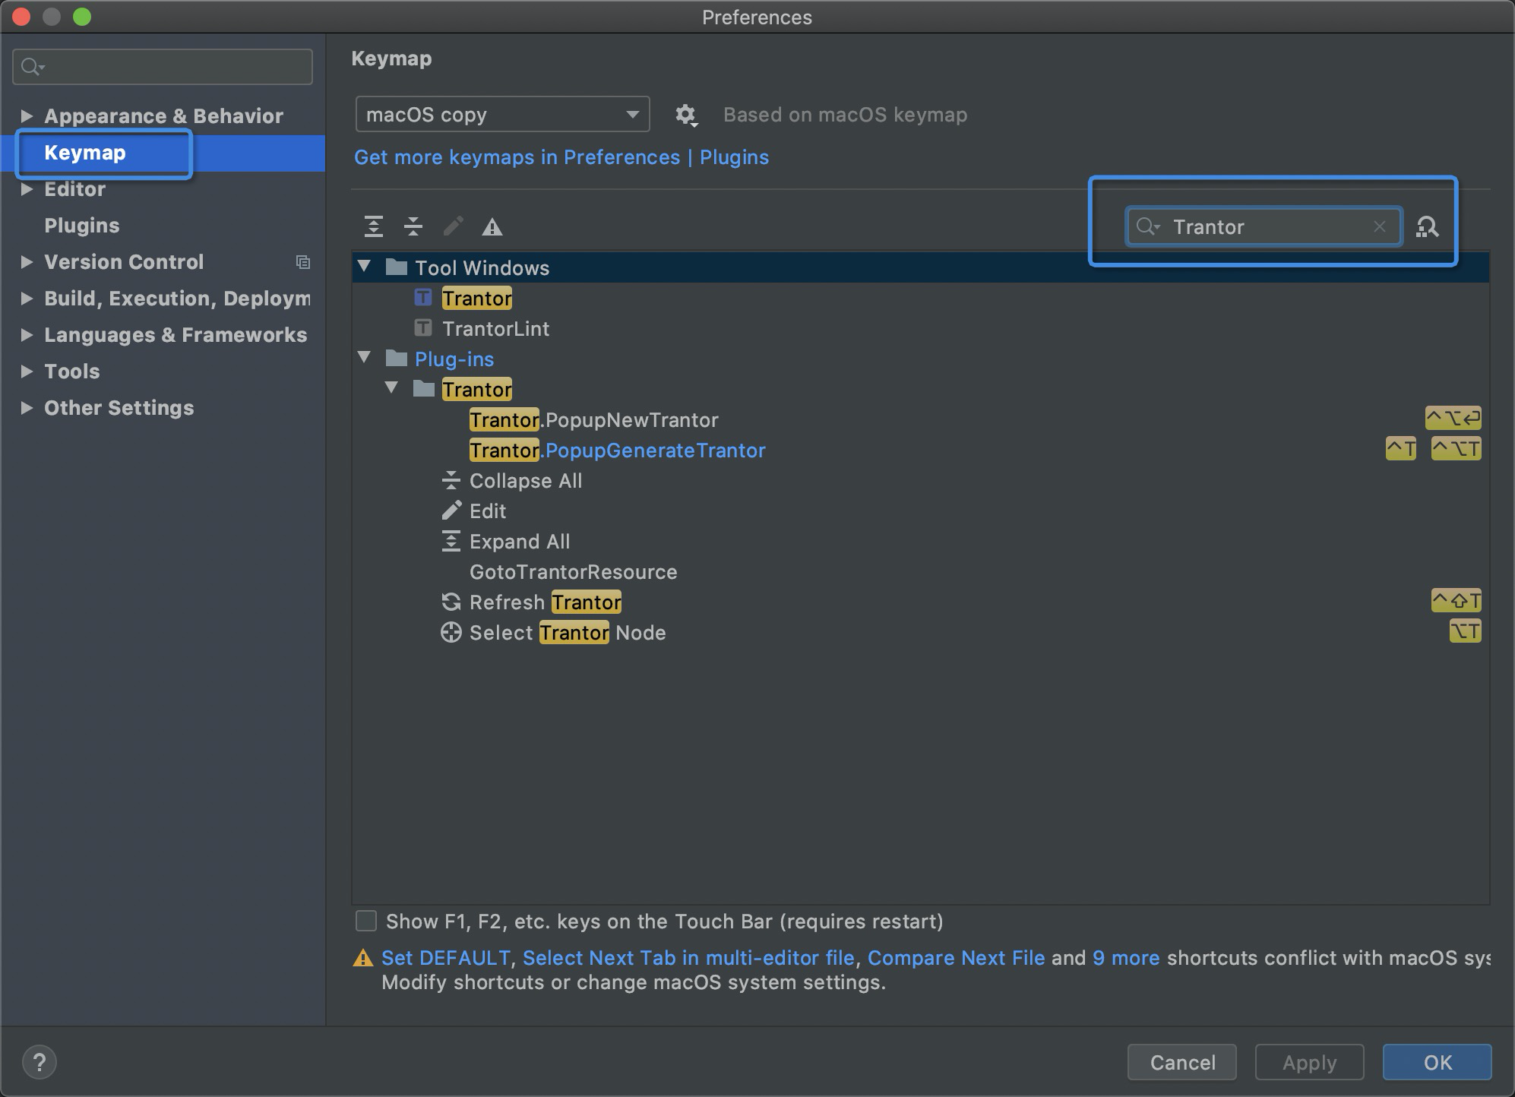The height and width of the screenshot is (1097, 1515).
Task: Enable Show F1, F2 keys on Touch Bar
Action: pos(366,922)
